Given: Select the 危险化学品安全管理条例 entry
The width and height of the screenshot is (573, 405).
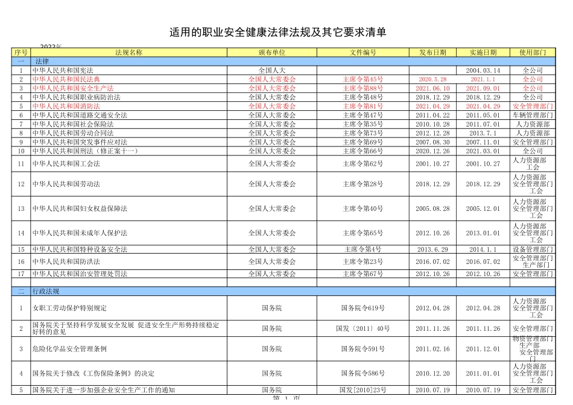Looking at the screenshot, I should point(66,348).
